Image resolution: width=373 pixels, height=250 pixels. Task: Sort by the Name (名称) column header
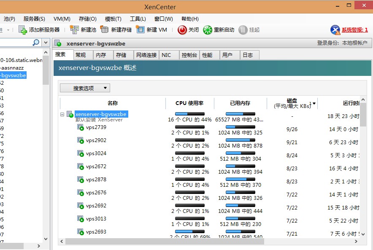(113, 103)
